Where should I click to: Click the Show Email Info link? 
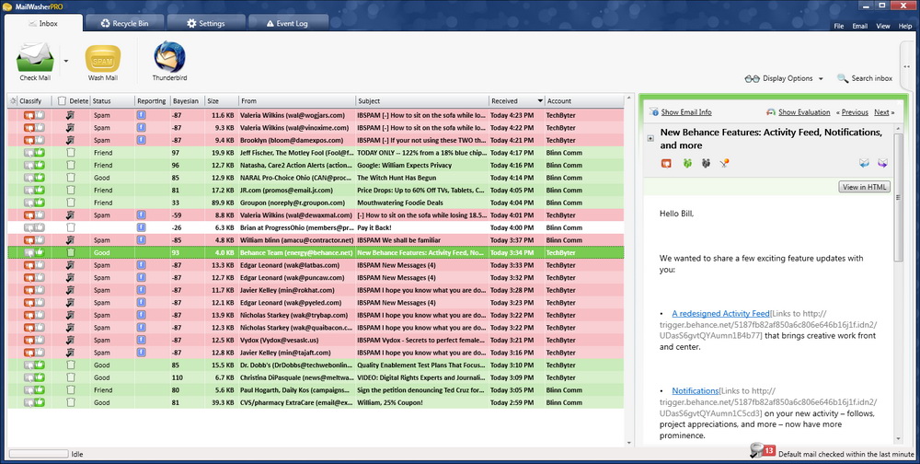[686, 112]
